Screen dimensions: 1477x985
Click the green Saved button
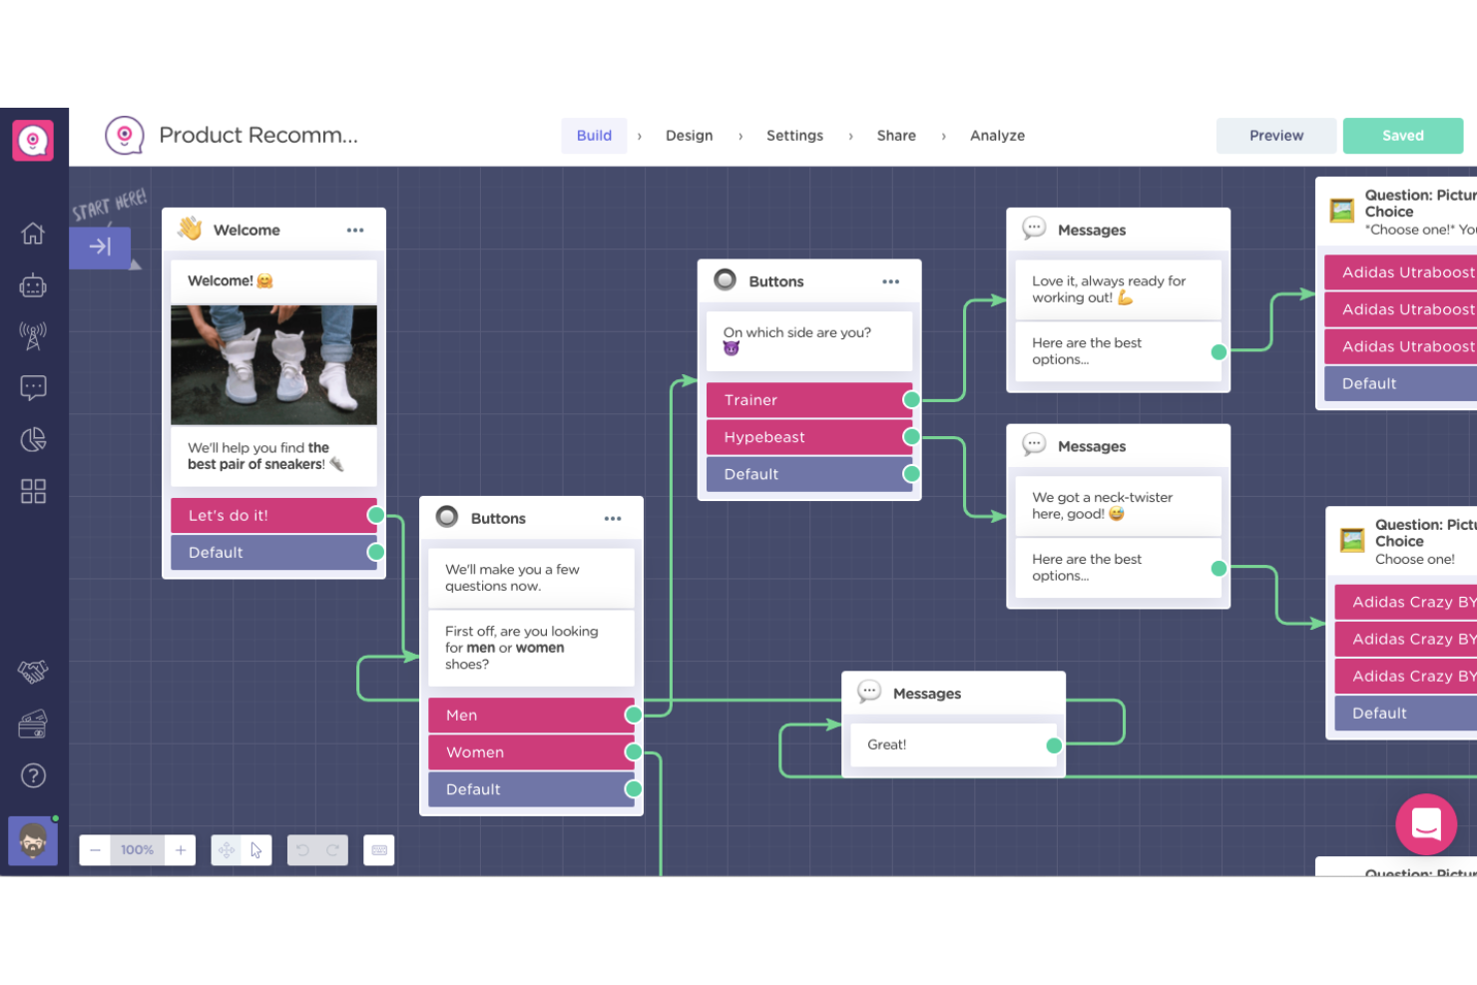[x=1402, y=135]
